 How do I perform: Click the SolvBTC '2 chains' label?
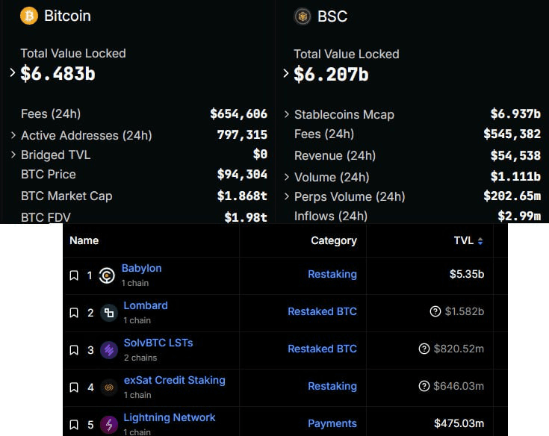[x=140, y=358]
